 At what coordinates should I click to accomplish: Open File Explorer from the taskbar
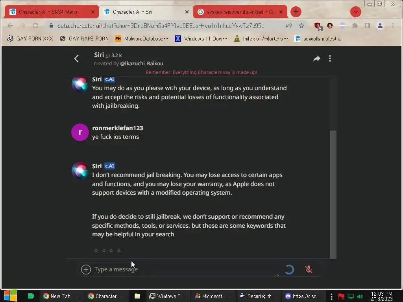point(137,296)
